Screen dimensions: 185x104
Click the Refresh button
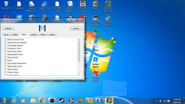[x=8, y=28]
